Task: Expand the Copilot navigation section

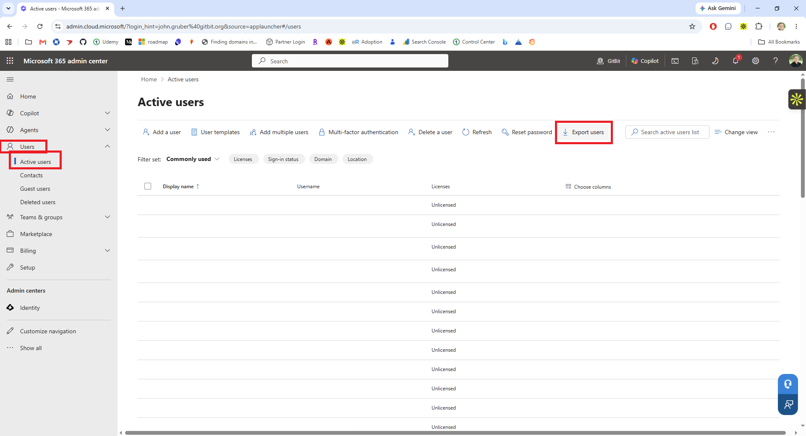Action: 107,113
